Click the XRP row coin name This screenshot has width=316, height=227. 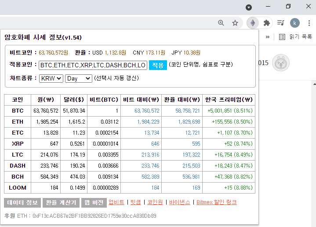pyautogui.click(x=18, y=144)
